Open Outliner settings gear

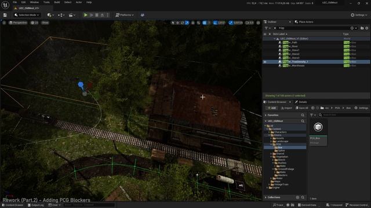coord(367,28)
